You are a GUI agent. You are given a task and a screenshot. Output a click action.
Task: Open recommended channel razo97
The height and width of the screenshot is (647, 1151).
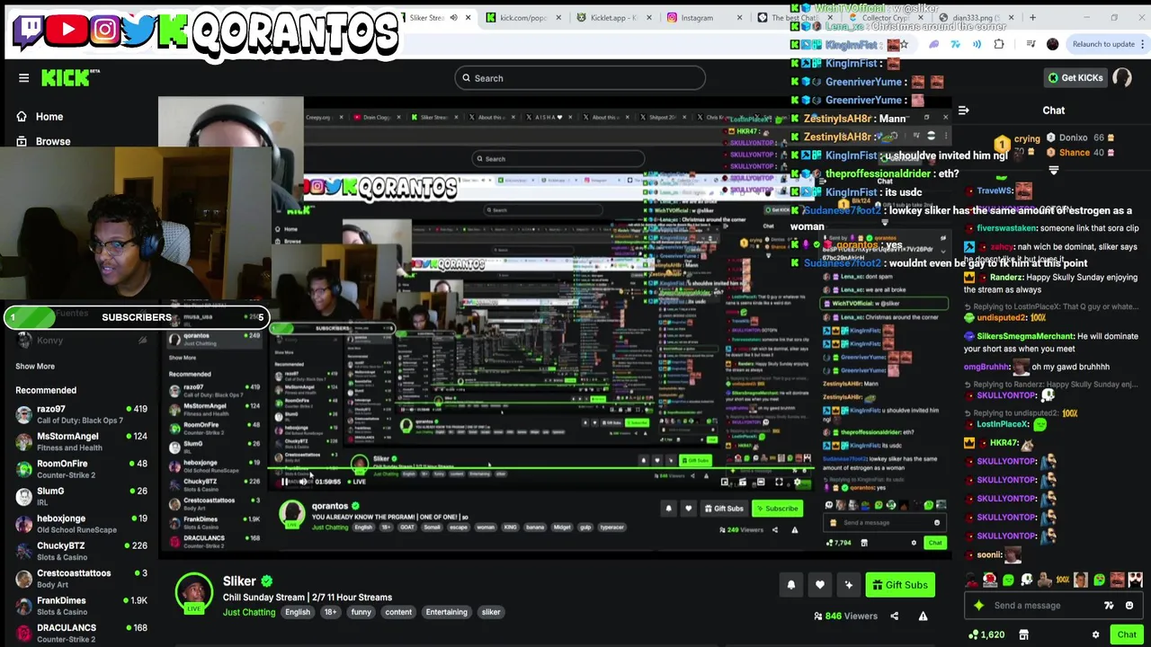[81, 414]
